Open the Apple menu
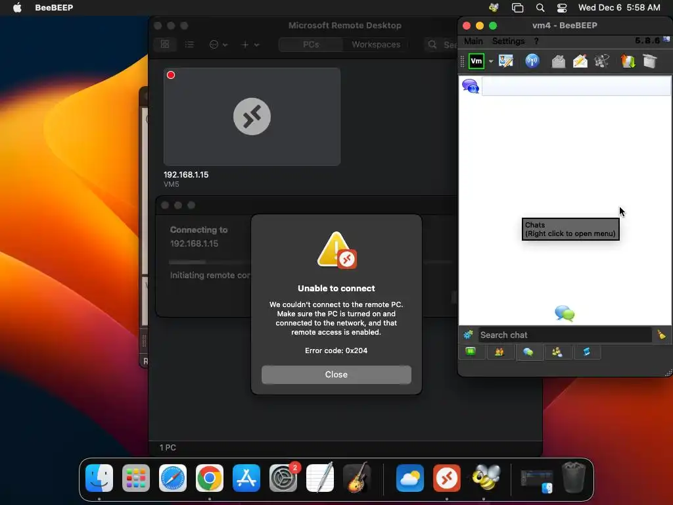Screen dimensions: 673x505 17,7
